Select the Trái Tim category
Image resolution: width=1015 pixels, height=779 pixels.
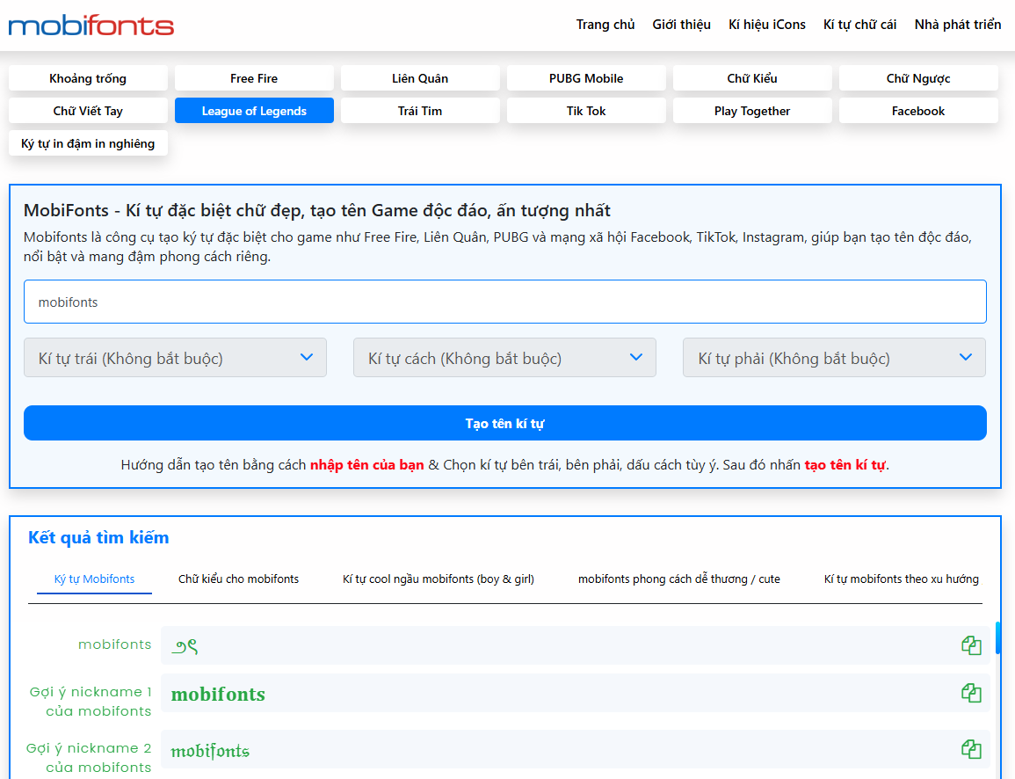[x=420, y=111]
